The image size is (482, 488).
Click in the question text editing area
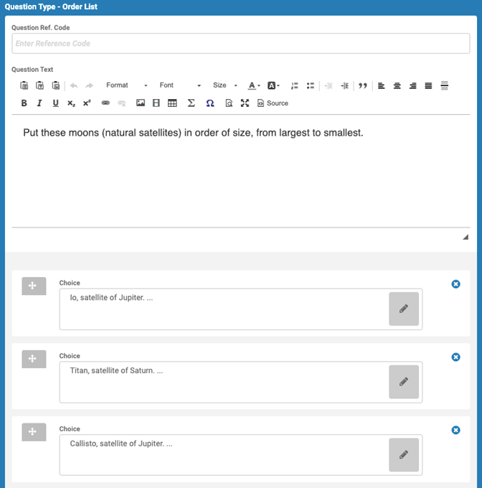tap(241, 172)
